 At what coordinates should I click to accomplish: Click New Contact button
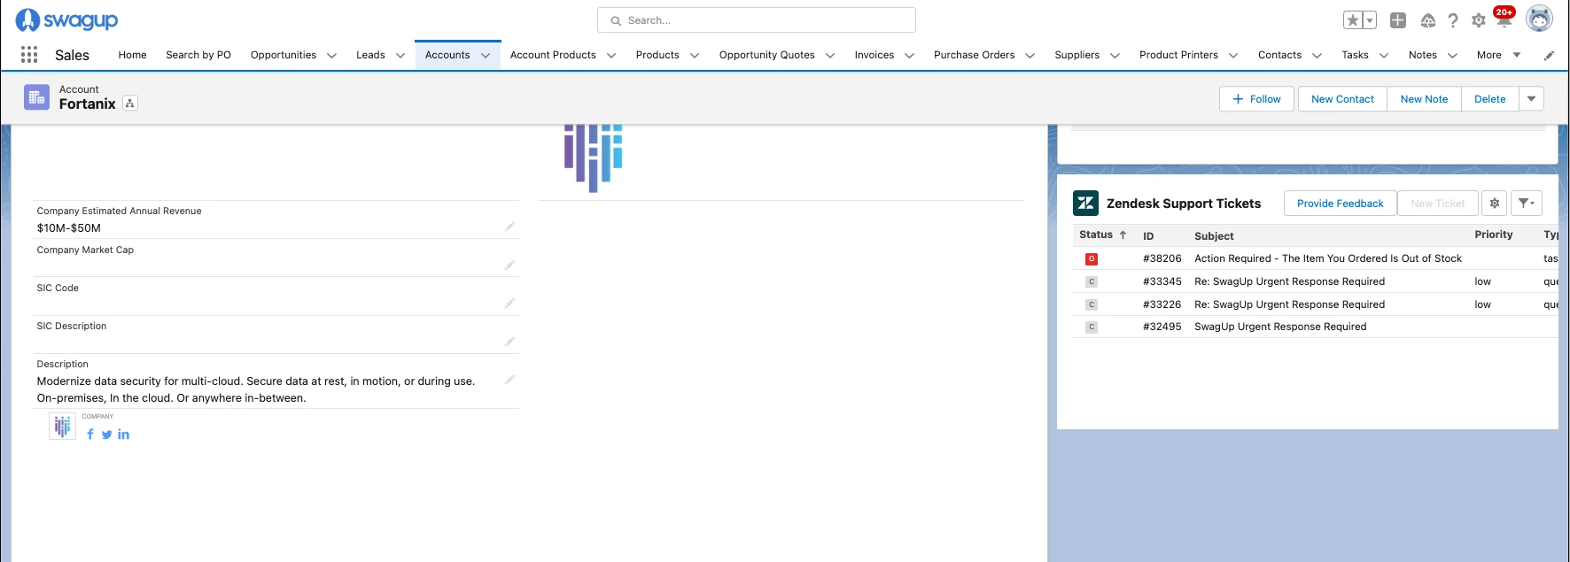click(x=1342, y=99)
